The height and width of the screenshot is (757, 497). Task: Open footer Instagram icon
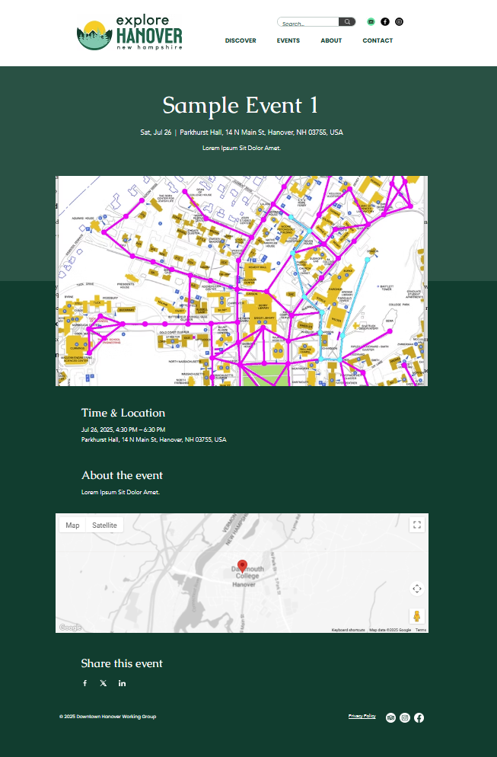pos(405,718)
